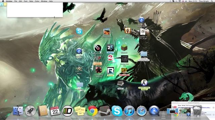Select Realm of the Mad God icon
The height and width of the screenshot is (120, 215).
click(98, 70)
